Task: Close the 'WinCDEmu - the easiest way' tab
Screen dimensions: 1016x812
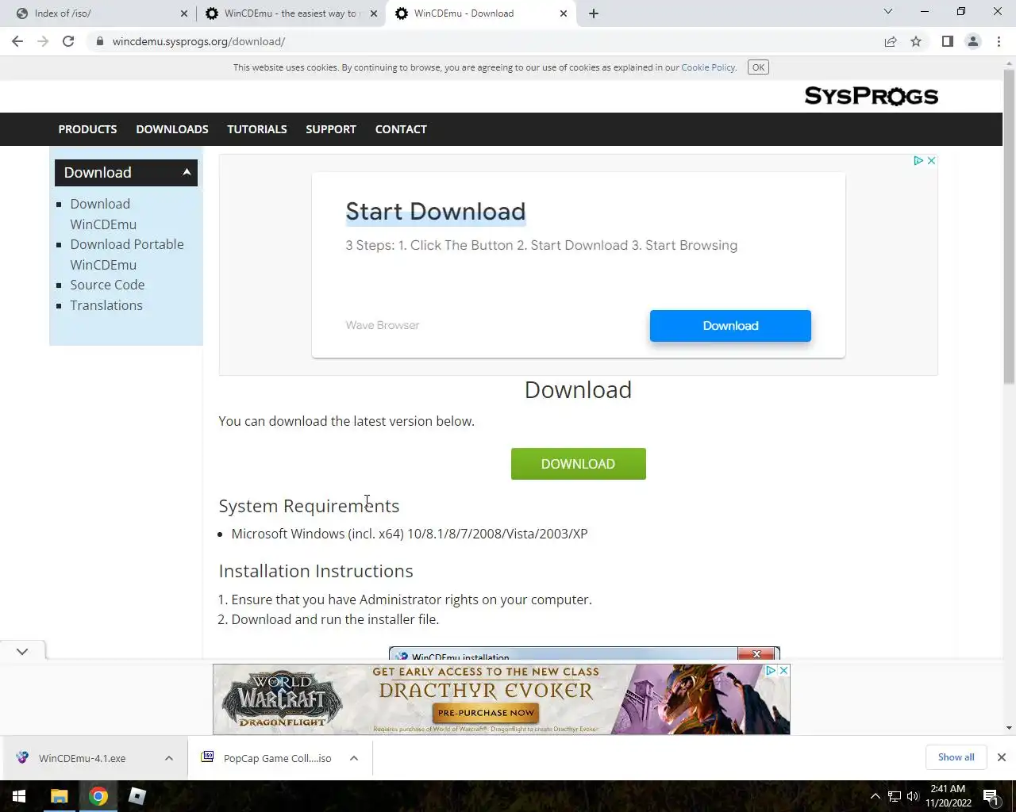Action: pyautogui.click(x=374, y=13)
